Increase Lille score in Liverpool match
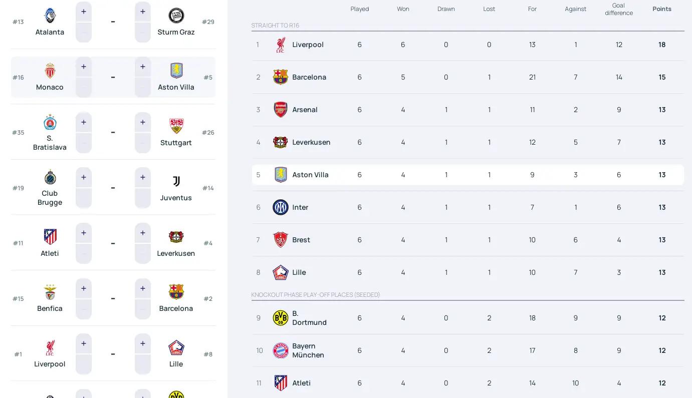Screen dimensions: 692x398 pos(143,343)
